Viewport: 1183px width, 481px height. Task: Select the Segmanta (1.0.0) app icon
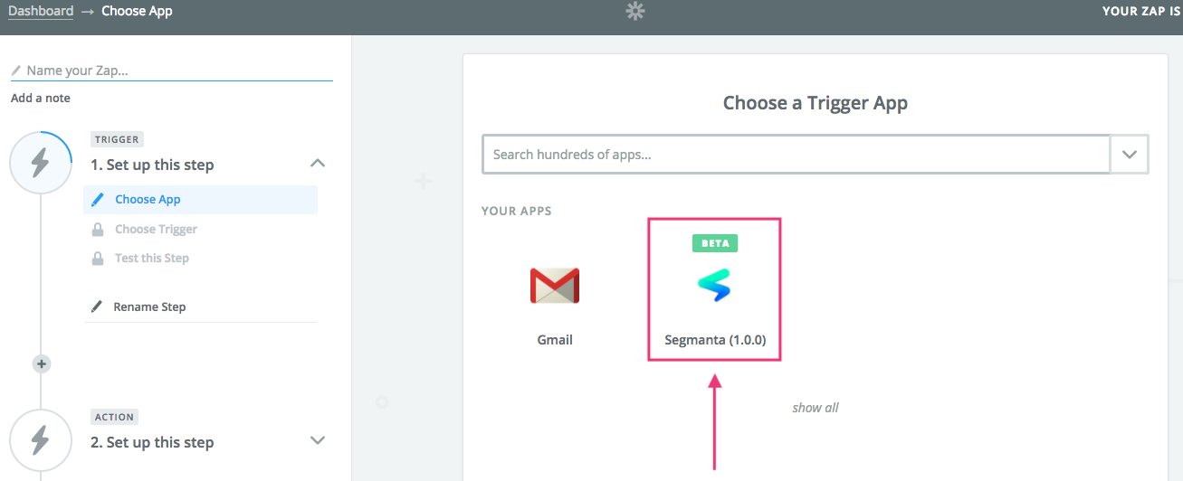pos(714,286)
